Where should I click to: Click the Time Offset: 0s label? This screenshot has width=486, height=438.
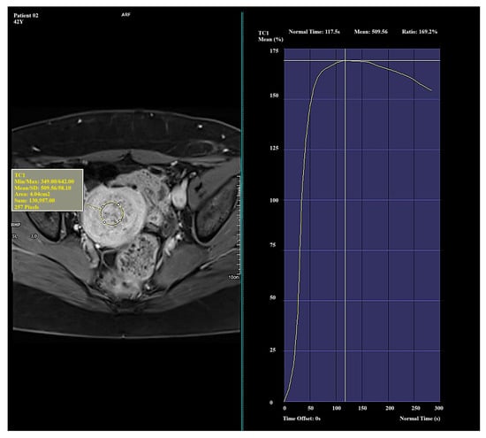(x=301, y=419)
